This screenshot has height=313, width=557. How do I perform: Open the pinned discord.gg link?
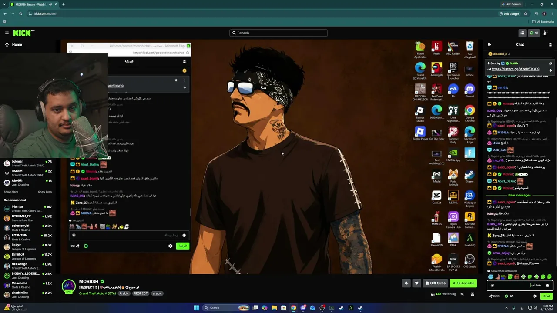pyautogui.click(x=515, y=69)
